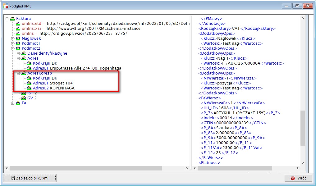Collapse the AdresKoresp node
Screen dimensions: 316x186
(18, 73)
